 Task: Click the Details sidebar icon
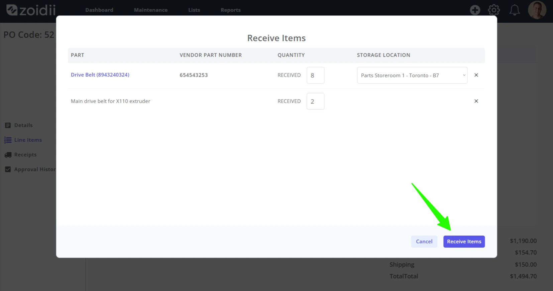8,125
